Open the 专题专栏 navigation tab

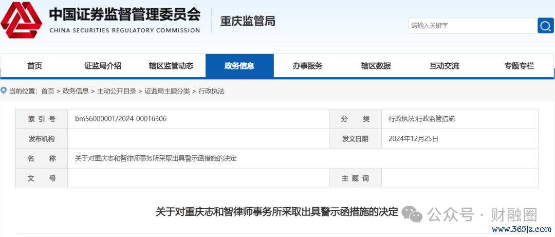[x=519, y=65]
